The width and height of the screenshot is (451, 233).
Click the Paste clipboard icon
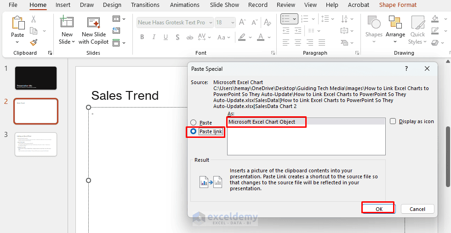[18, 23]
